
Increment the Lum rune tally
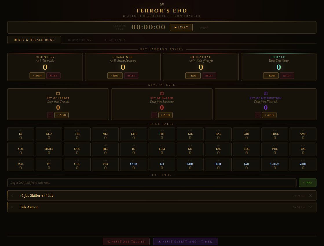pyautogui.click(x=162, y=149)
